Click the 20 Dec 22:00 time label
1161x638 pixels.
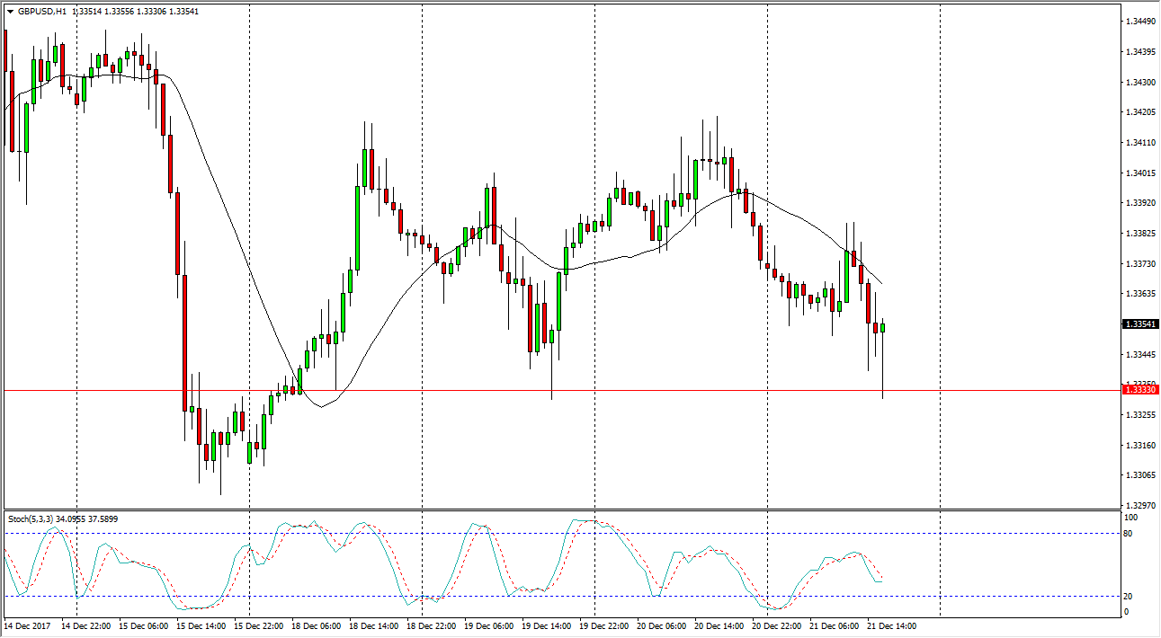pyautogui.click(x=776, y=625)
